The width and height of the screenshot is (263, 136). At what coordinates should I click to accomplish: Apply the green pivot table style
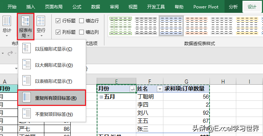pos(121,26)
